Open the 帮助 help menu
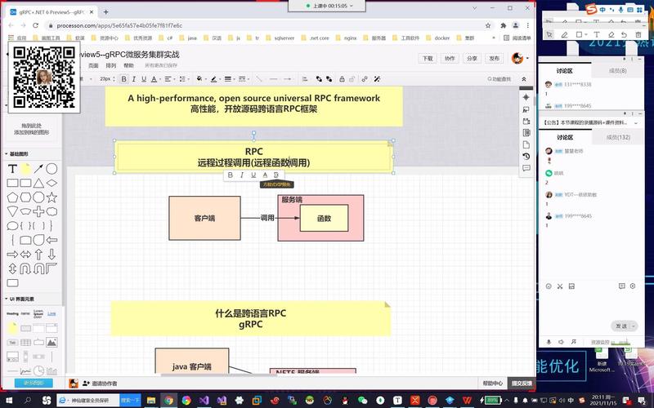654x408 pixels. 129,65
